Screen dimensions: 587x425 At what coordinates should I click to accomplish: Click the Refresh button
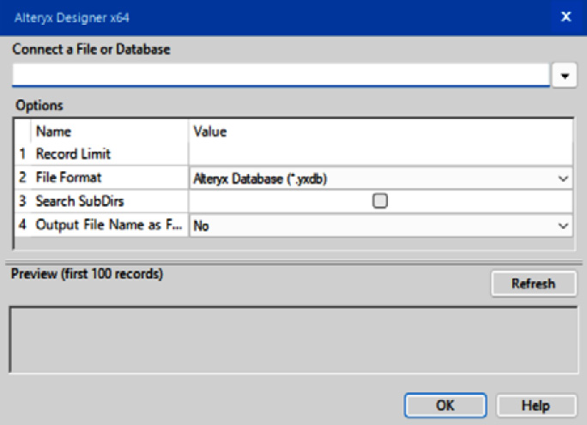click(534, 284)
